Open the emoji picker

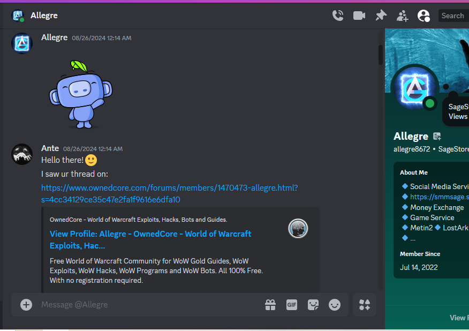(335, 305)
